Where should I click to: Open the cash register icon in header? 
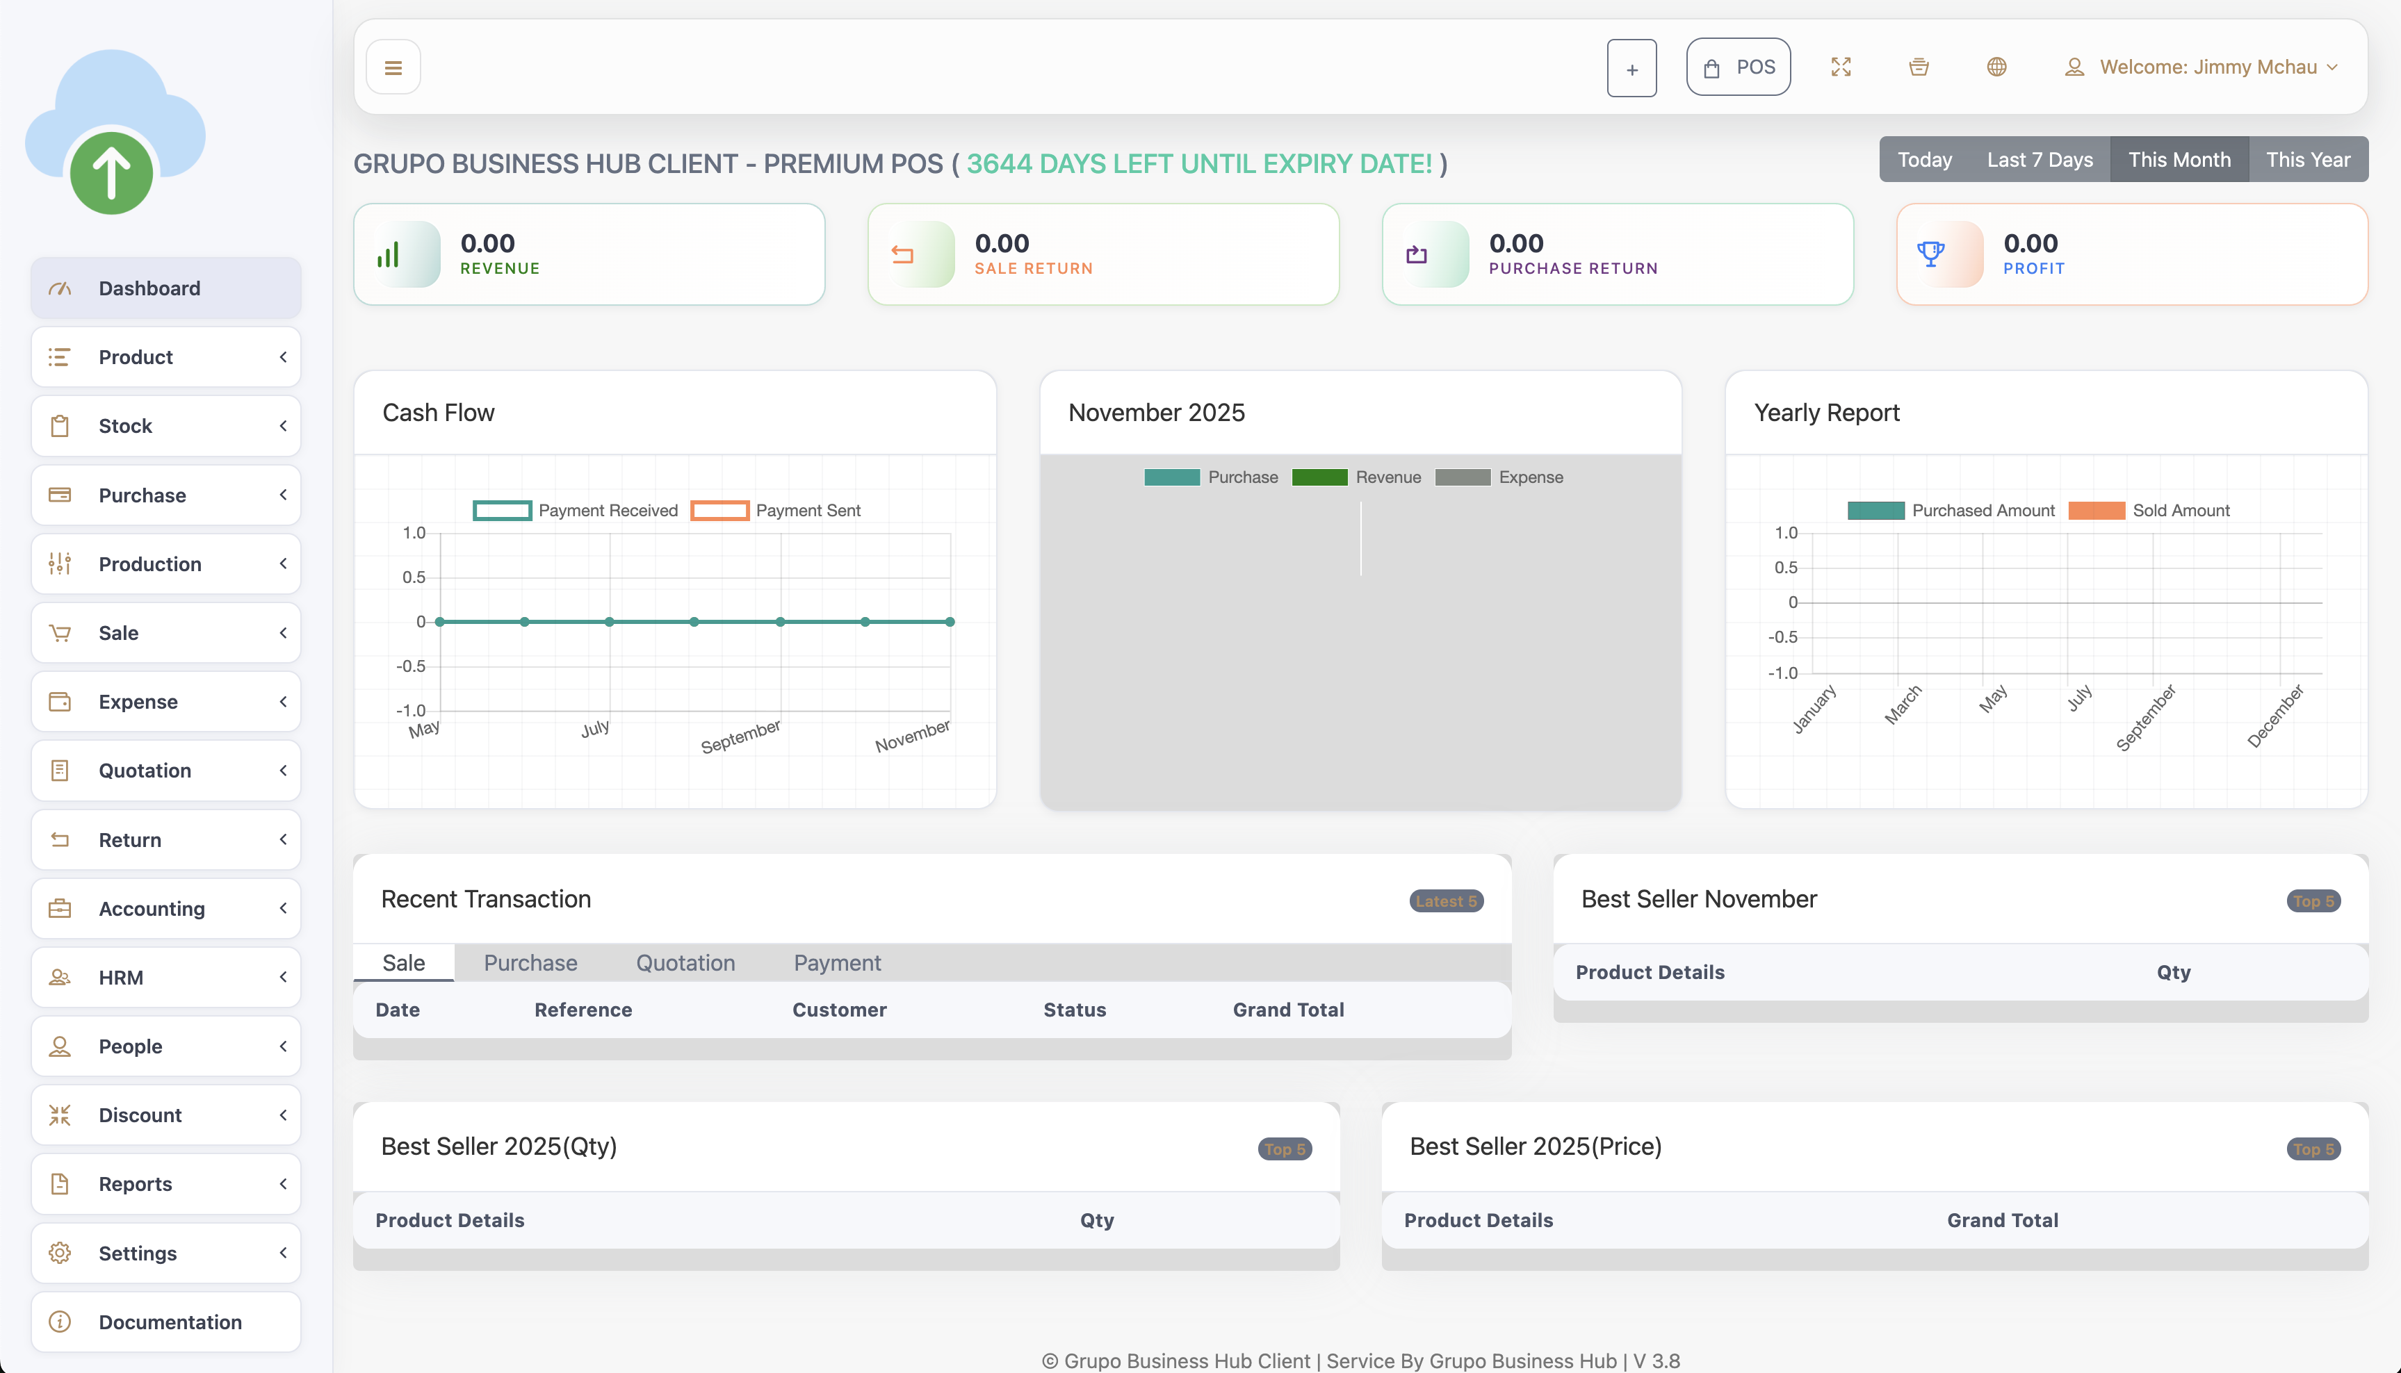(1918, 67)
